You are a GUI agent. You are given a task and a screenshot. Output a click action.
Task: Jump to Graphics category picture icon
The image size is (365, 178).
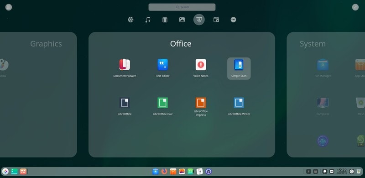click(182, 20)
